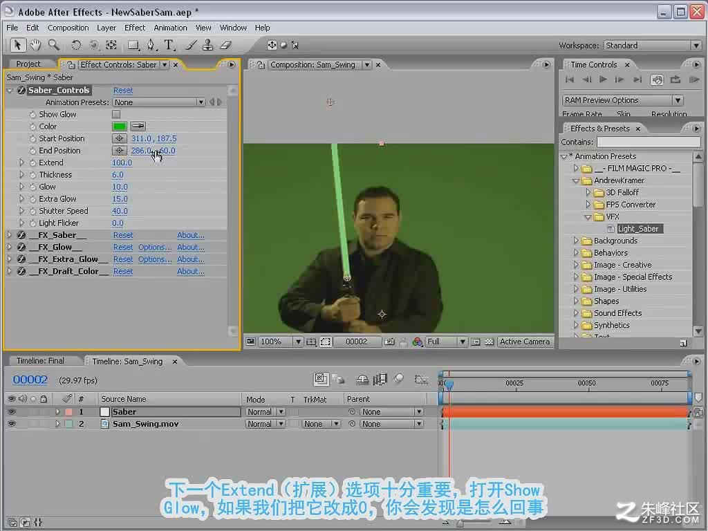
Task: Click Active Camera view button
Action: pos(525,342)
